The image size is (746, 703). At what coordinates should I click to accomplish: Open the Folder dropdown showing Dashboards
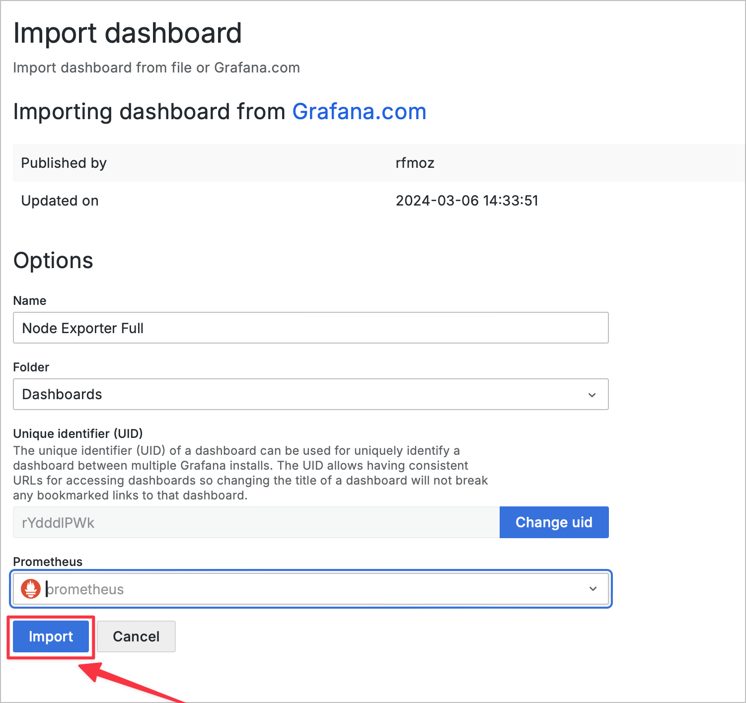(311, 394)
